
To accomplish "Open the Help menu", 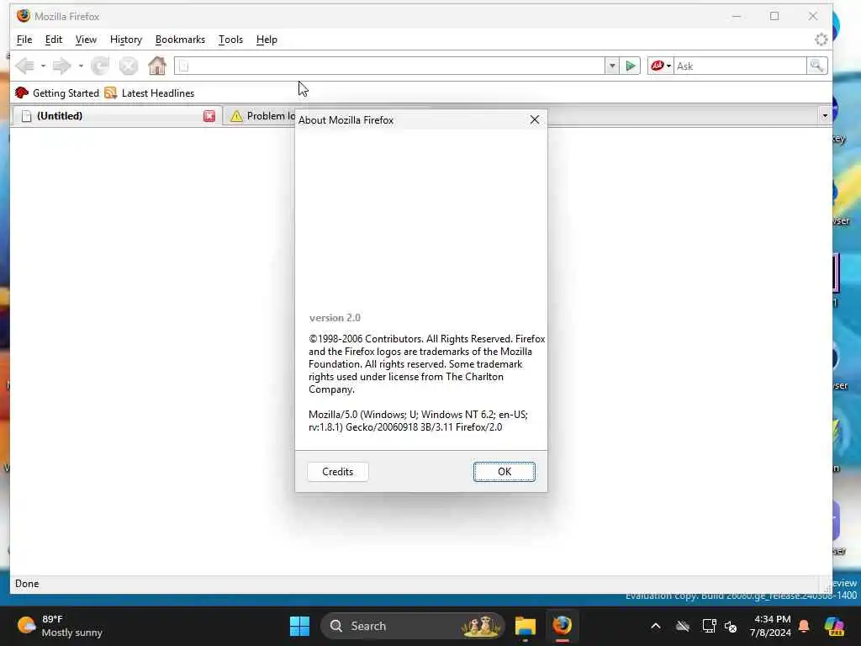I will pos(267,40).
